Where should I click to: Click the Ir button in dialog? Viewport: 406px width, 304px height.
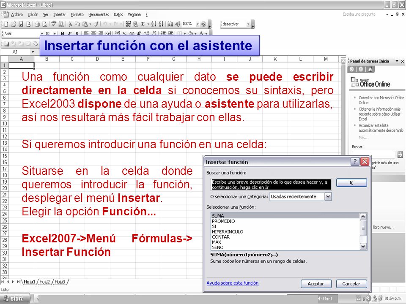click(351, 182)
